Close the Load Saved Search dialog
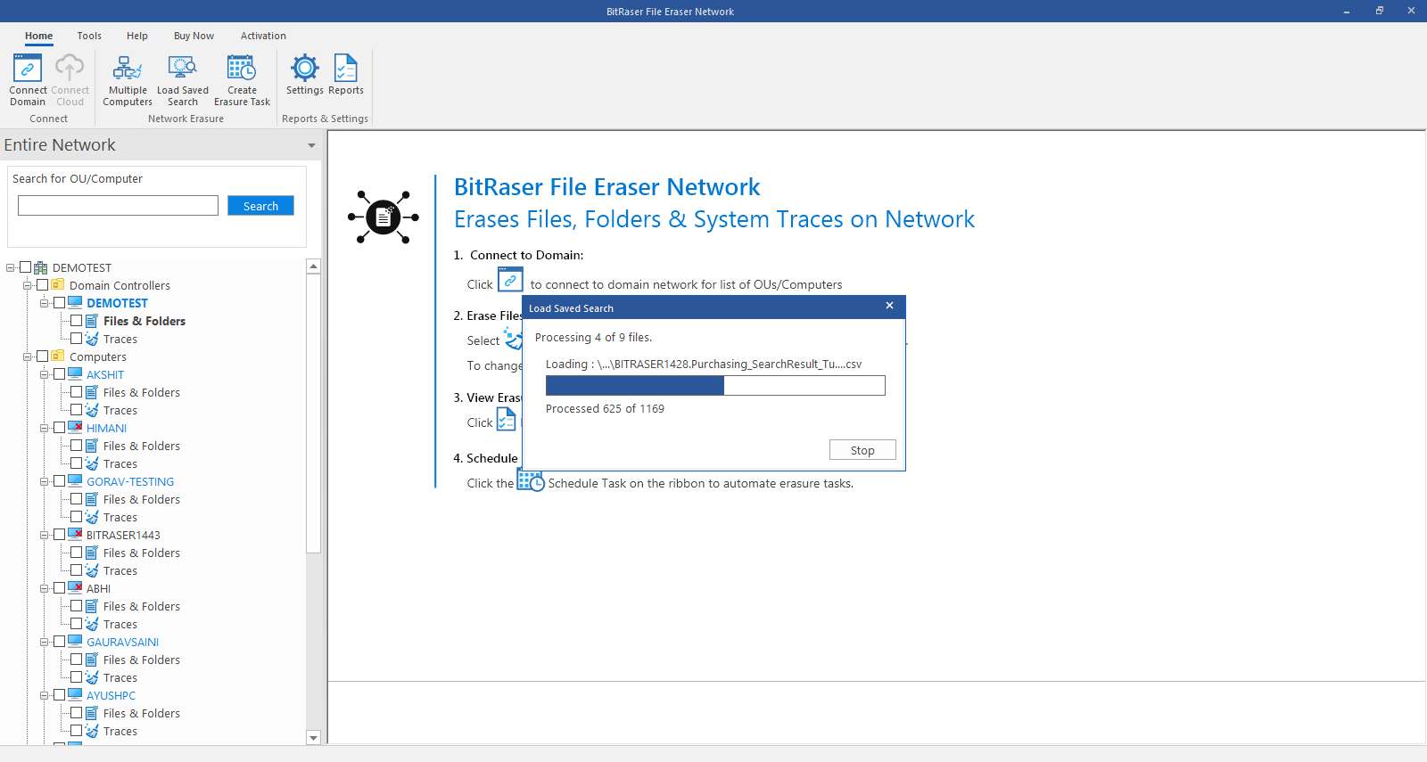This screenshot has width=1427, height=762. tap(889, 306)
